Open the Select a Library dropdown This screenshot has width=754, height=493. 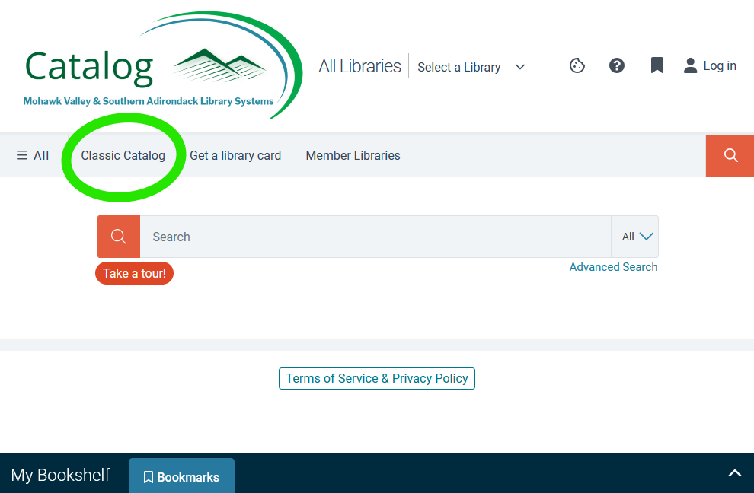(470, 67)
